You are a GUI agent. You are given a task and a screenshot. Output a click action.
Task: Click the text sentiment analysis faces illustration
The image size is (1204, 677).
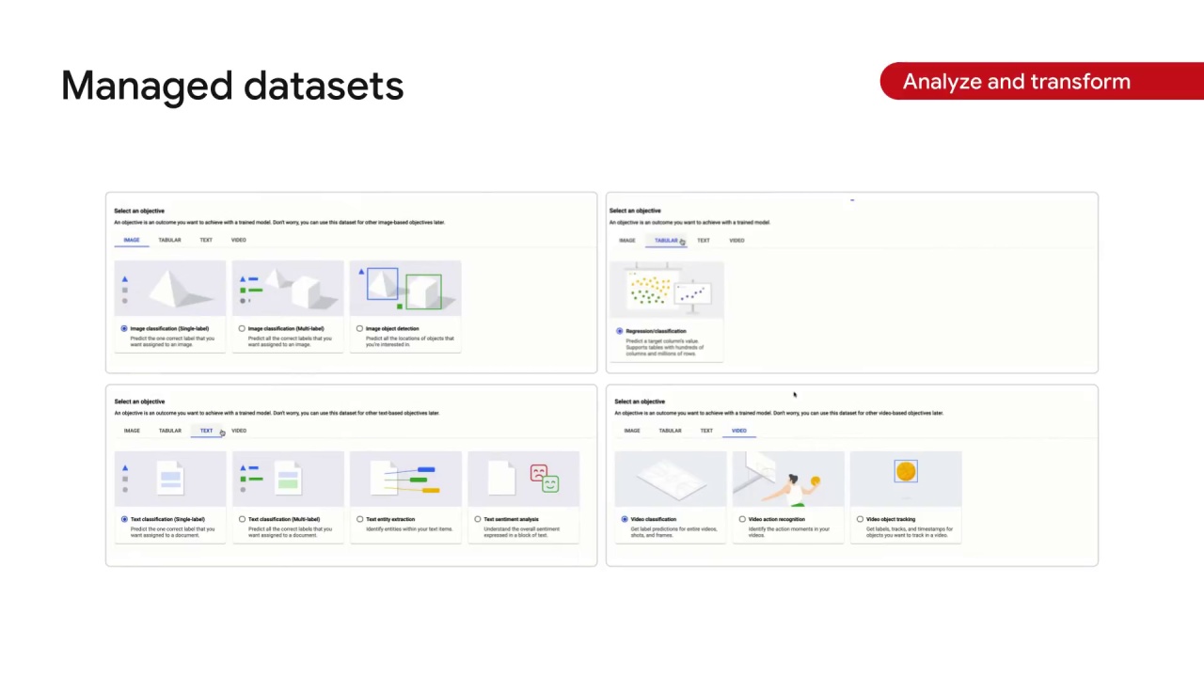tap(524, 480)
